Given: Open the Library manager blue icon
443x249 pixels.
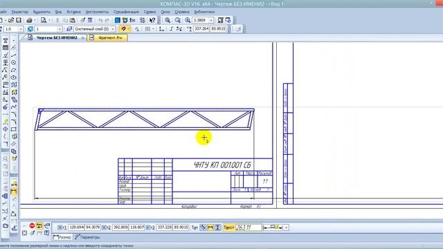Looking at the screenshot, I should pyautogui.click(x=117, y=20).
